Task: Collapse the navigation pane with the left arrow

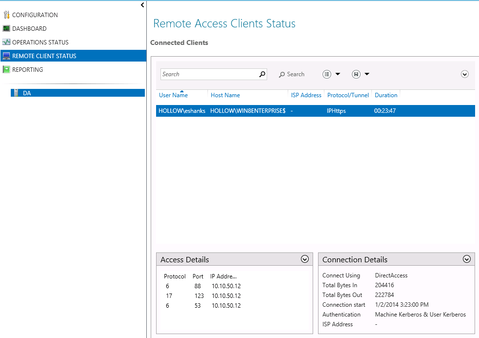Action: click(142, 4)
